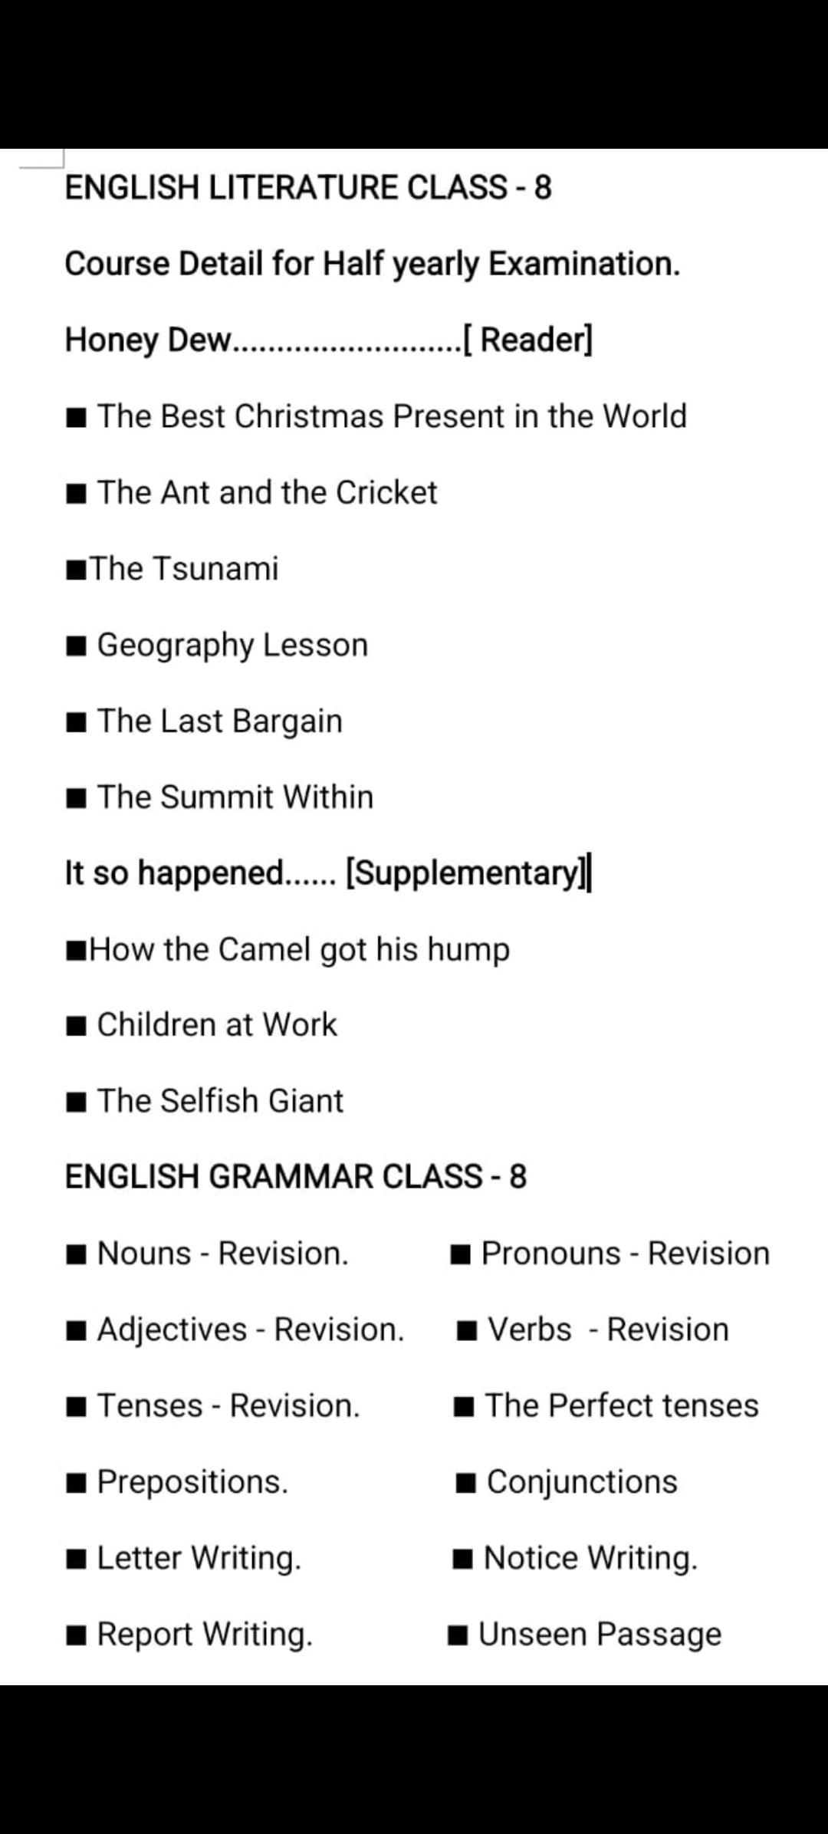Click the heading 'ENGLISH GRAMMAR CLASS - 8'
The image size is (828, 1834).
[296, 1177]
